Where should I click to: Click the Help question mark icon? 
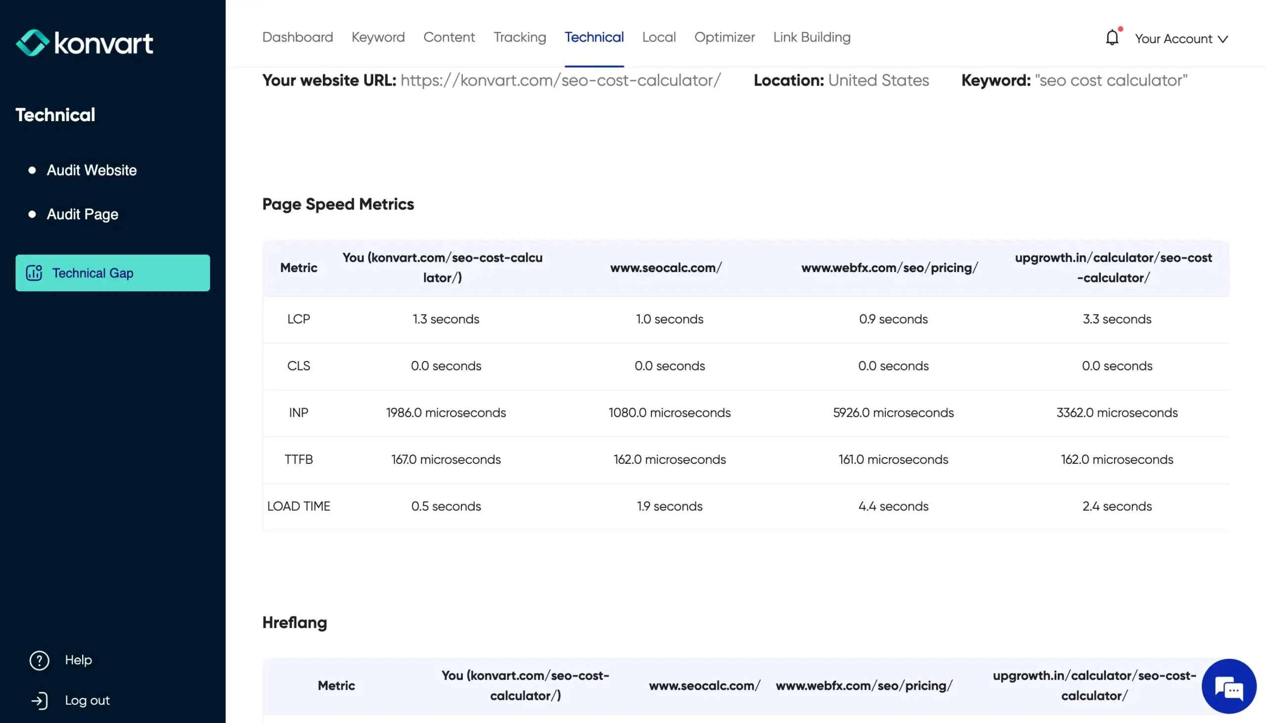coord(39,660)
